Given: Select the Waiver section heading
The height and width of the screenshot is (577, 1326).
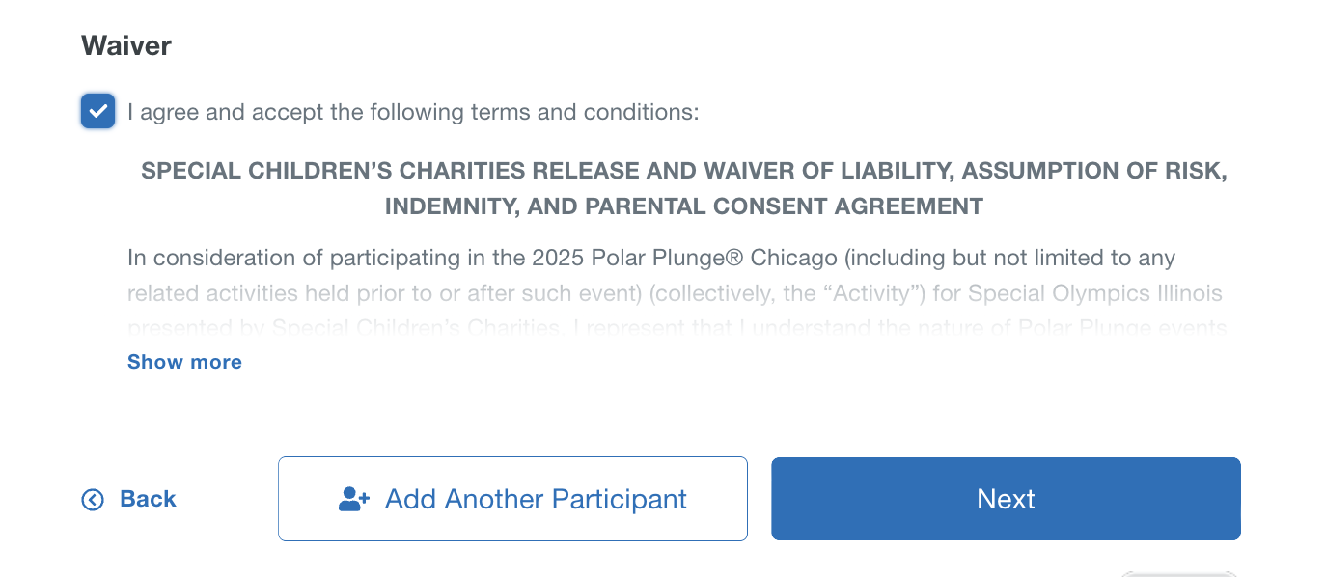Looking at the screenshot, I should pyautogui.click(x=126, y=44).
